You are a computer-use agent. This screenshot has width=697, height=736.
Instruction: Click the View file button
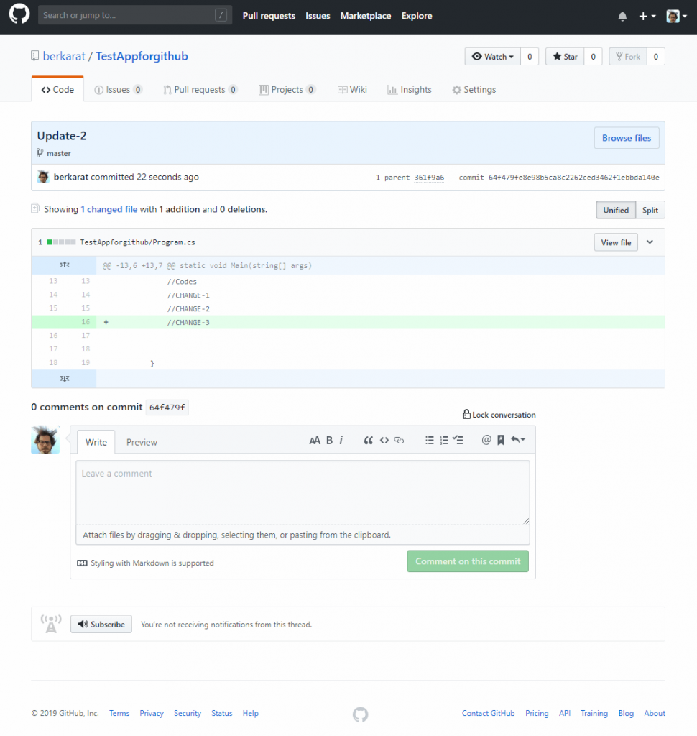(x=616, y=243)
